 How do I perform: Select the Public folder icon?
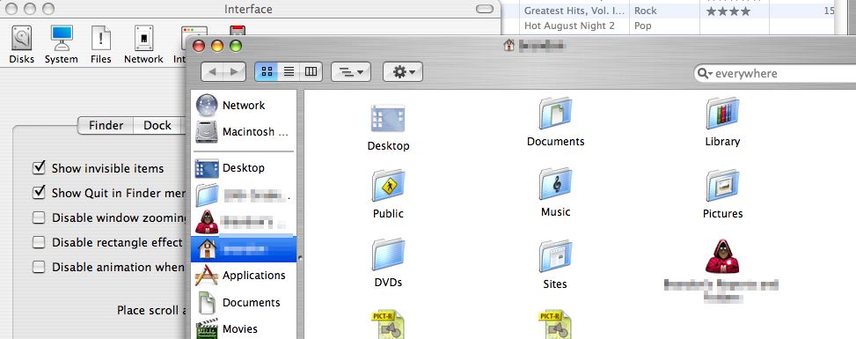388,186
